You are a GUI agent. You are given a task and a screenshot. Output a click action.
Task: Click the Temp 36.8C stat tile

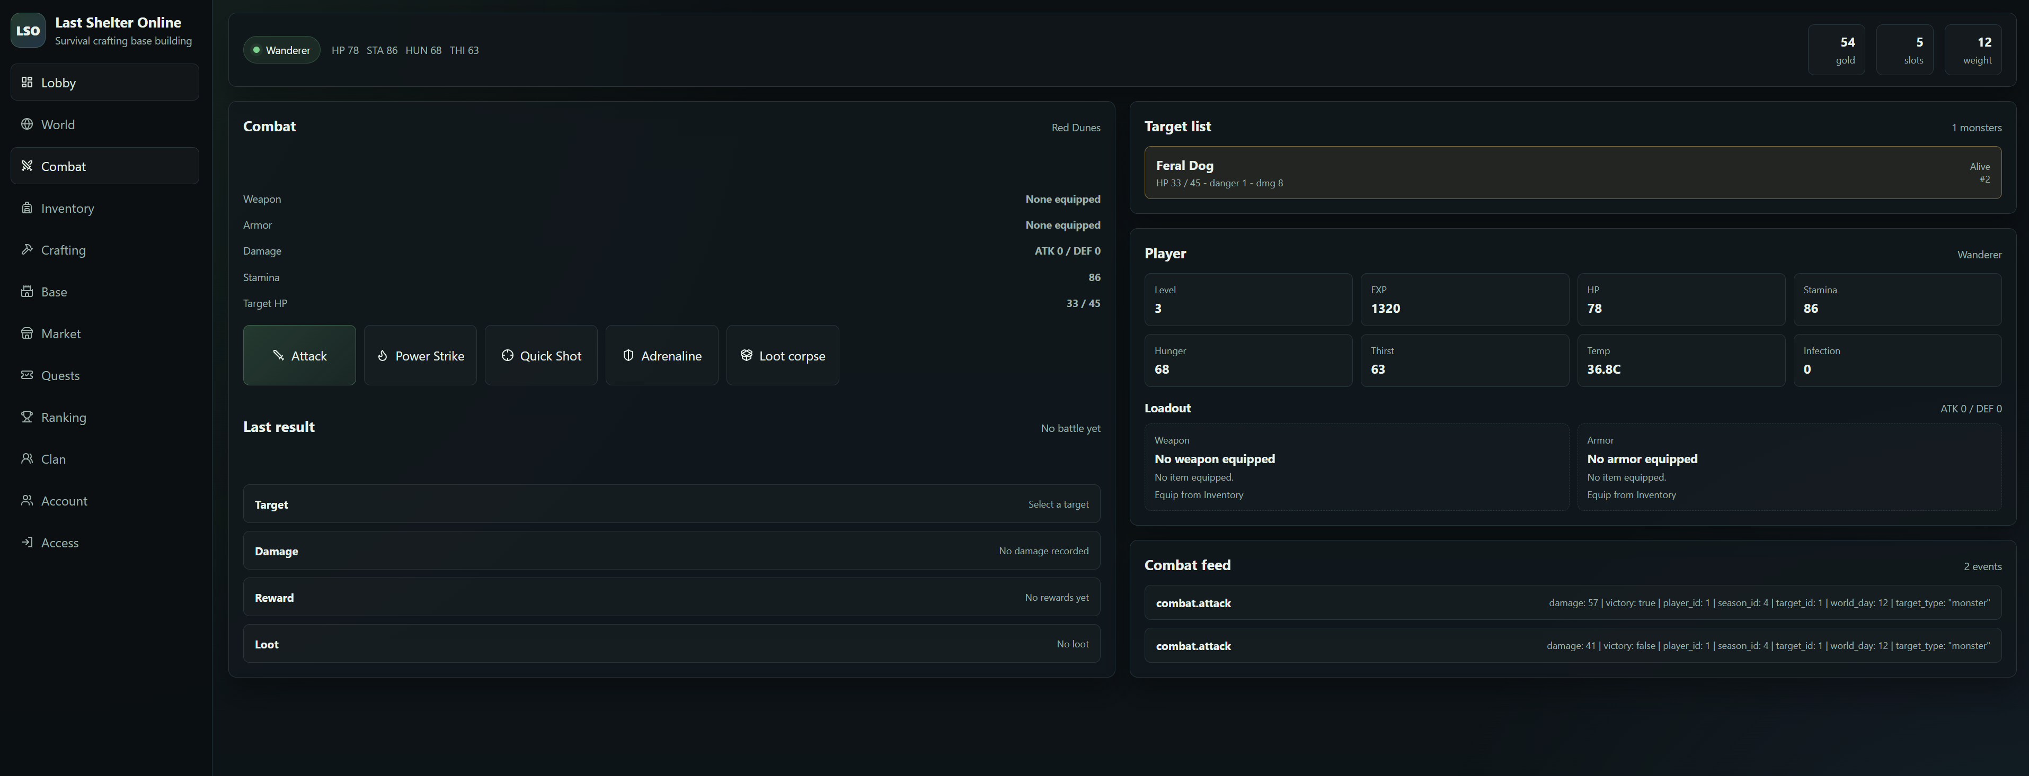(1681, 359)
